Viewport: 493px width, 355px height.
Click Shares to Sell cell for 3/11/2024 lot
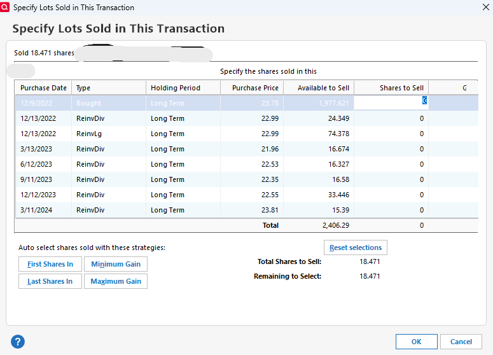click(391, 210)
